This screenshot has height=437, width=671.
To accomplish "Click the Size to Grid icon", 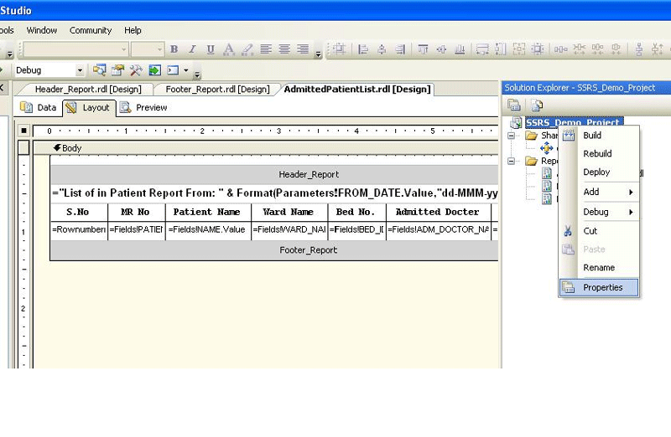I will [538, 49].
